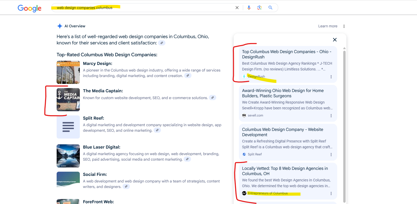Image resolution: width=417 pixels, height=204 pixels.
Task: Click the Blue Laser Digital heading
Action: point(102,147)
